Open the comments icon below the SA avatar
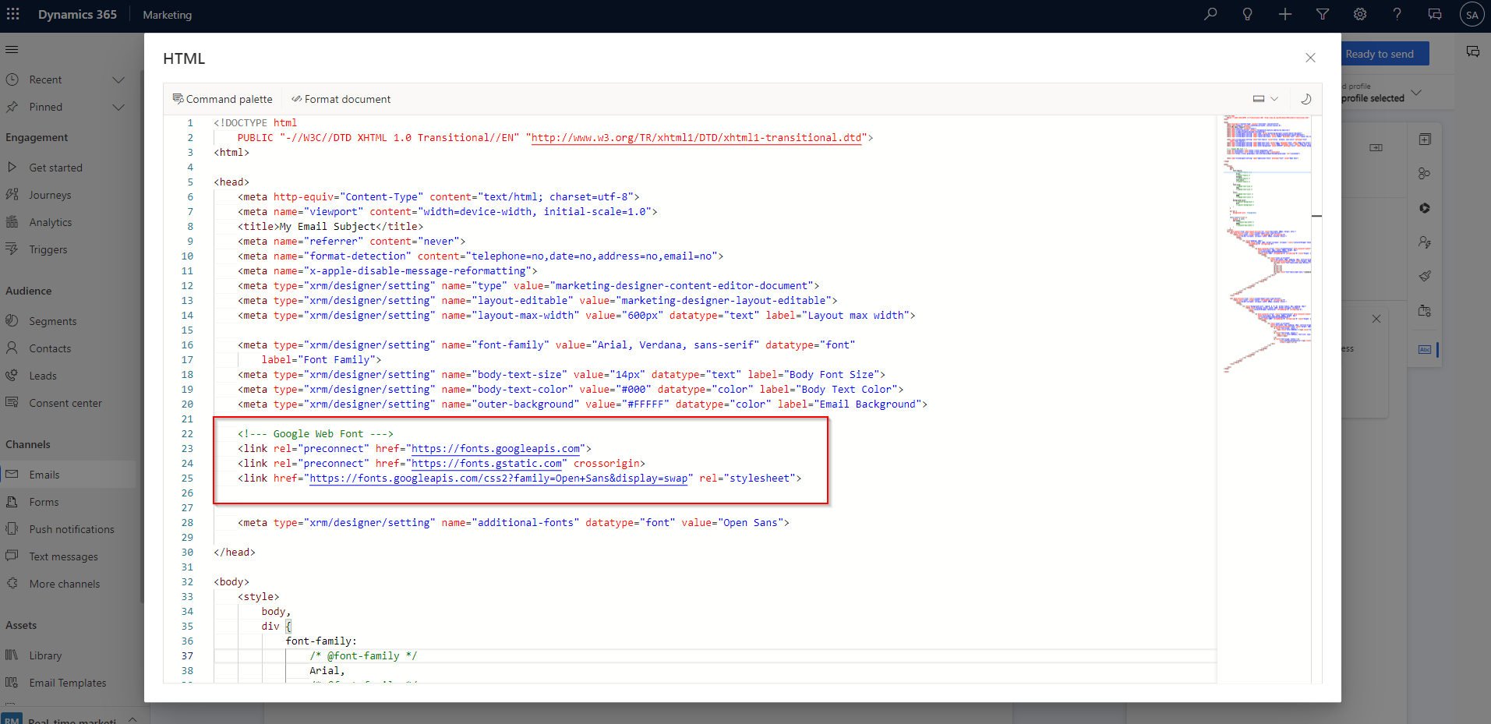The height and width of the screenshot is (724, 1491). pos(1473,51)
